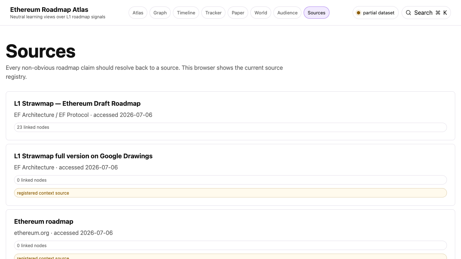Screen dimensions: 461x259
Task: Click the search magnifier icon
Action: tap(408, 13)
